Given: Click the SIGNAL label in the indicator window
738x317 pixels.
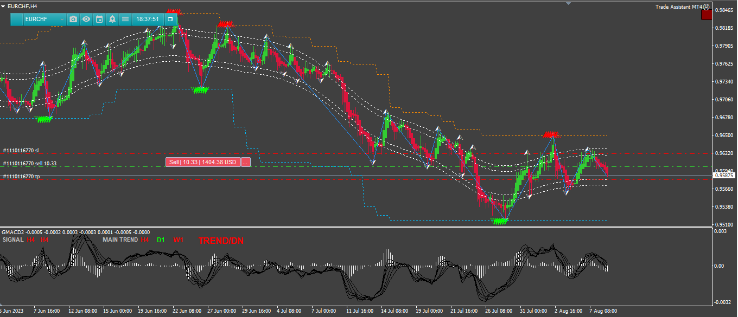Looking at the screenshot, I should point(13,240).
